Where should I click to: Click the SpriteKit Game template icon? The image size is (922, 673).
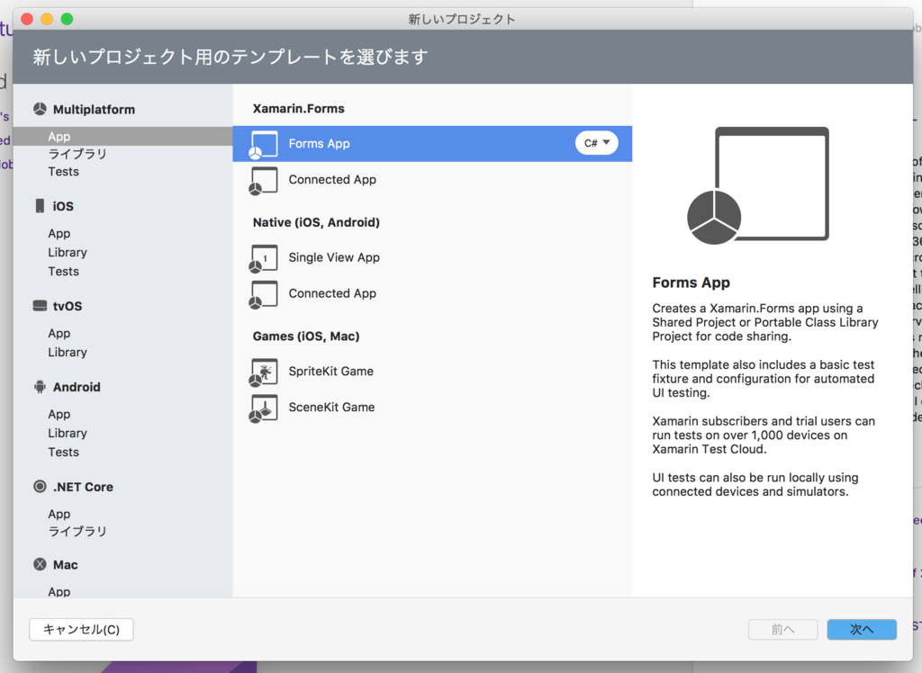tap(264, 372)
